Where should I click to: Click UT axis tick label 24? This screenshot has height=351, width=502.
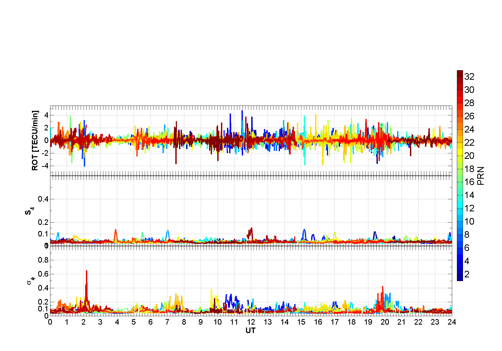[x=452, y=322]
